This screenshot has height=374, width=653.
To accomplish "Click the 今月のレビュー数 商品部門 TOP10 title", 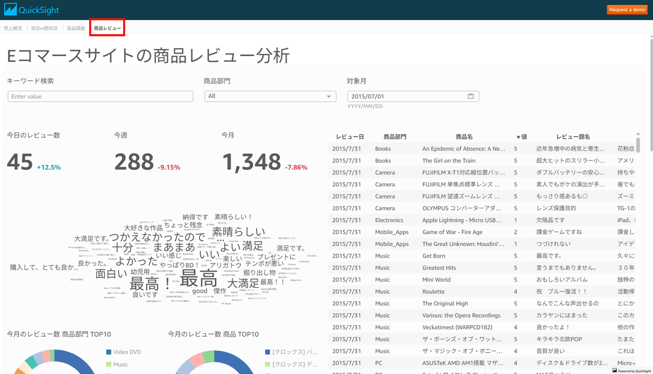I will tap(59, 334).
